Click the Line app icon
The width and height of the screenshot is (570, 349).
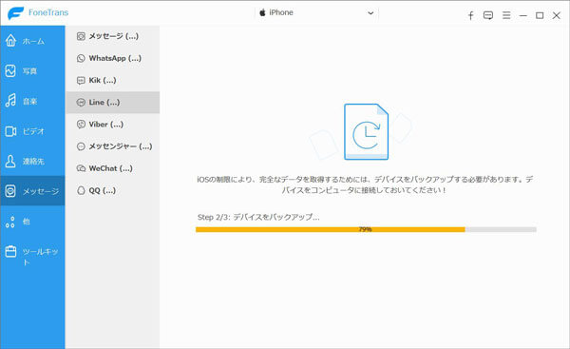(x=81, y=103)
